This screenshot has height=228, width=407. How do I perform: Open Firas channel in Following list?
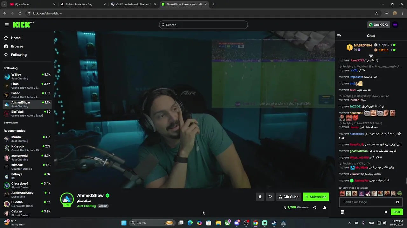pyautogui.click(x=27, y=85)
